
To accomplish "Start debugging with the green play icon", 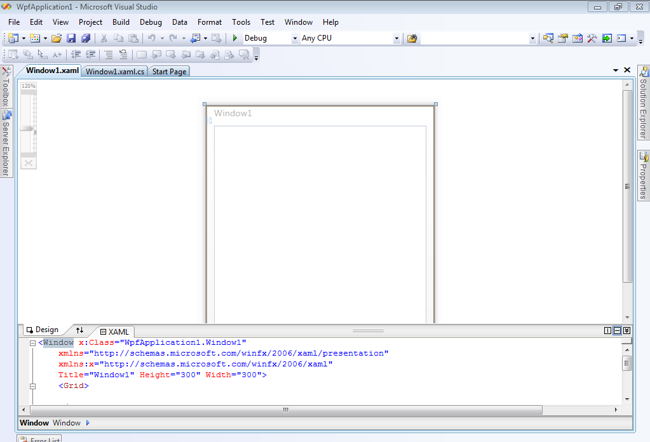I will coord(235,38).
